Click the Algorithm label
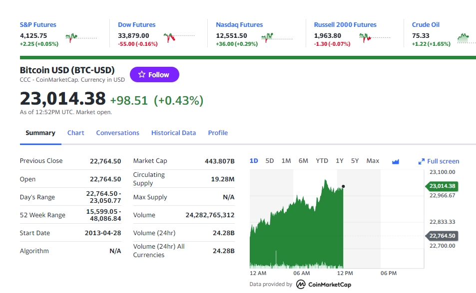 pos(34,251)
